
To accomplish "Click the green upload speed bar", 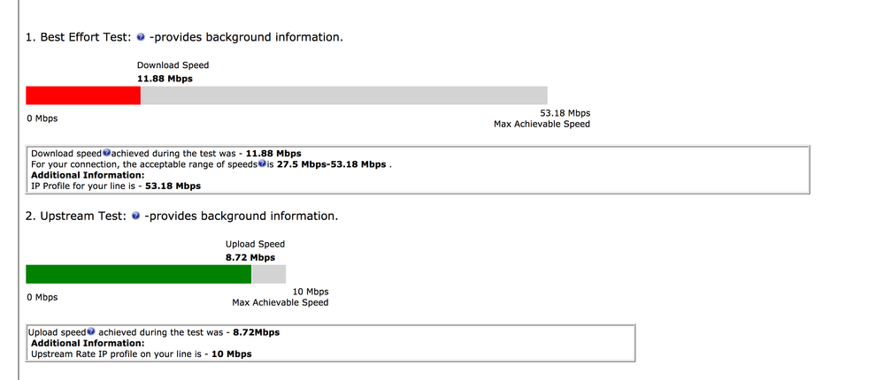I will [138, 274].
